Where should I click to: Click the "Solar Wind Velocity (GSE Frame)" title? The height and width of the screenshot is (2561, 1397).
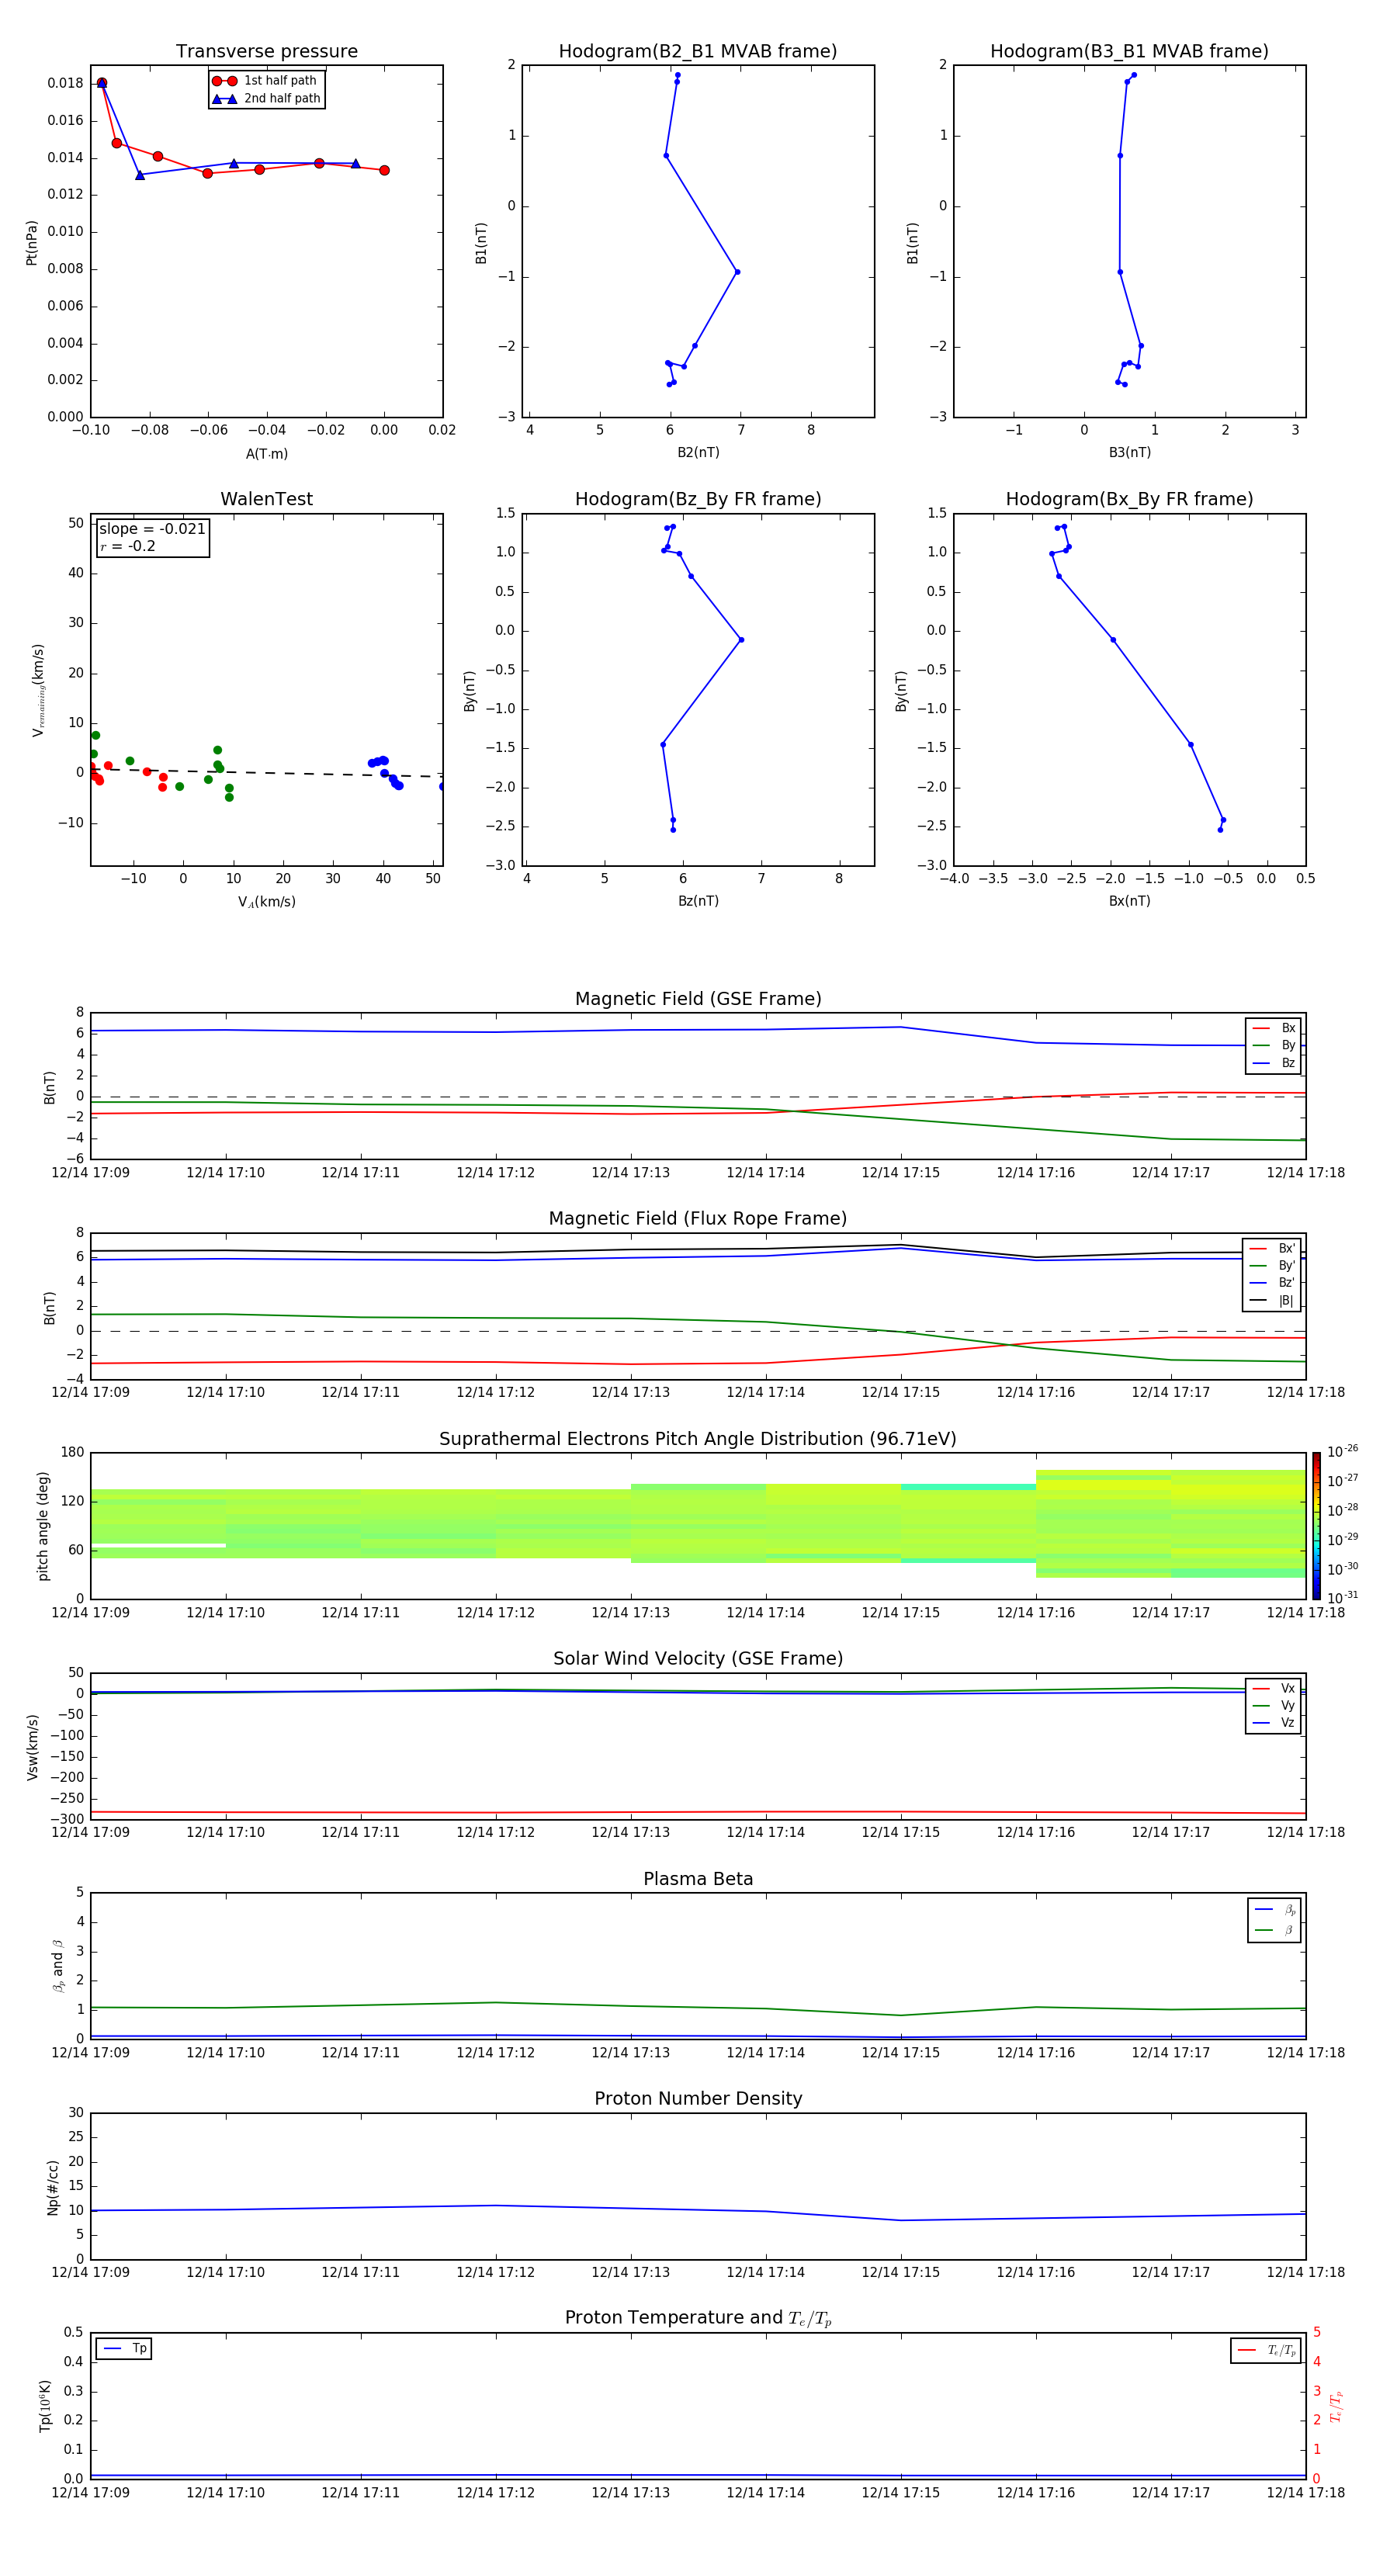[x=698, y=1658]
